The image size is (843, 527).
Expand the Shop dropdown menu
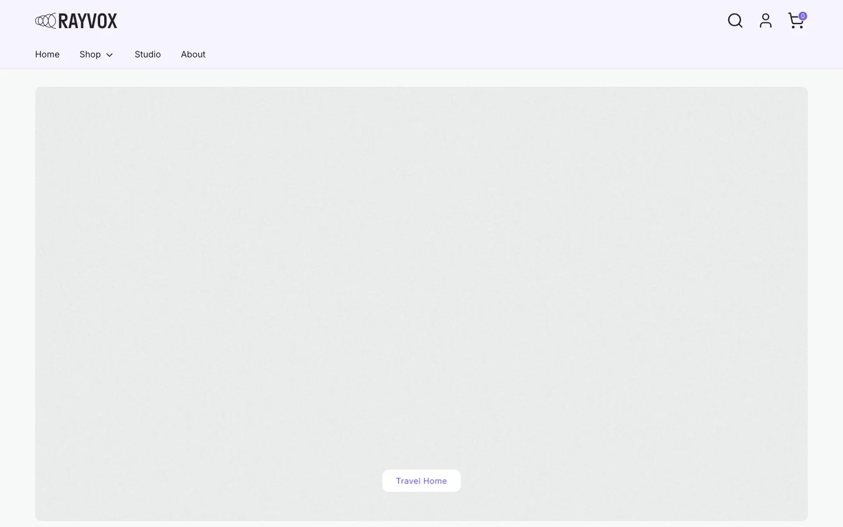pyautogui.click(x=97, y=54)
